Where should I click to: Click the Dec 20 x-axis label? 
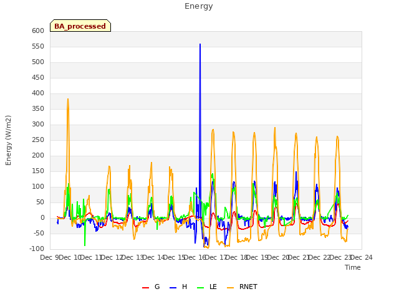278,258
